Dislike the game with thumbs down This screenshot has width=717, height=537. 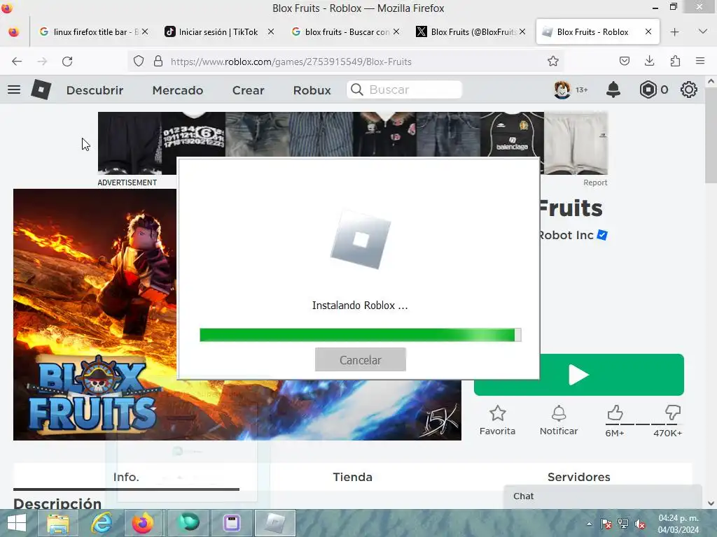click(x=673, y=413)
